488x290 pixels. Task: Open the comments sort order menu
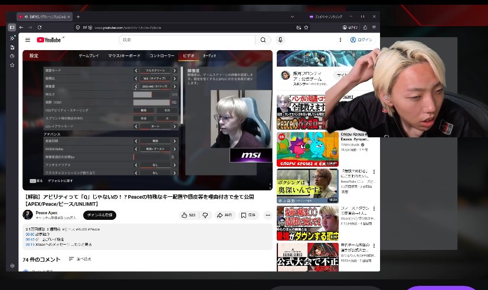80,259
